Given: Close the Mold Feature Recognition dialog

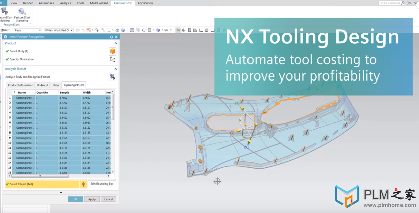Looking at the screenshot, I should tap(116, 37).
